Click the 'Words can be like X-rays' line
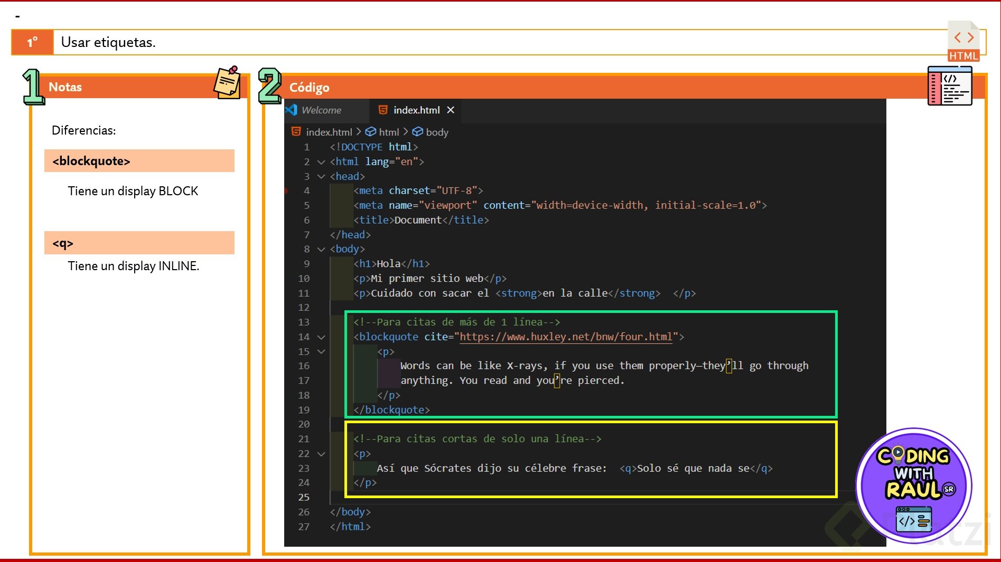The height and width of the screenshot is (562, 1001). click(604, 366)
